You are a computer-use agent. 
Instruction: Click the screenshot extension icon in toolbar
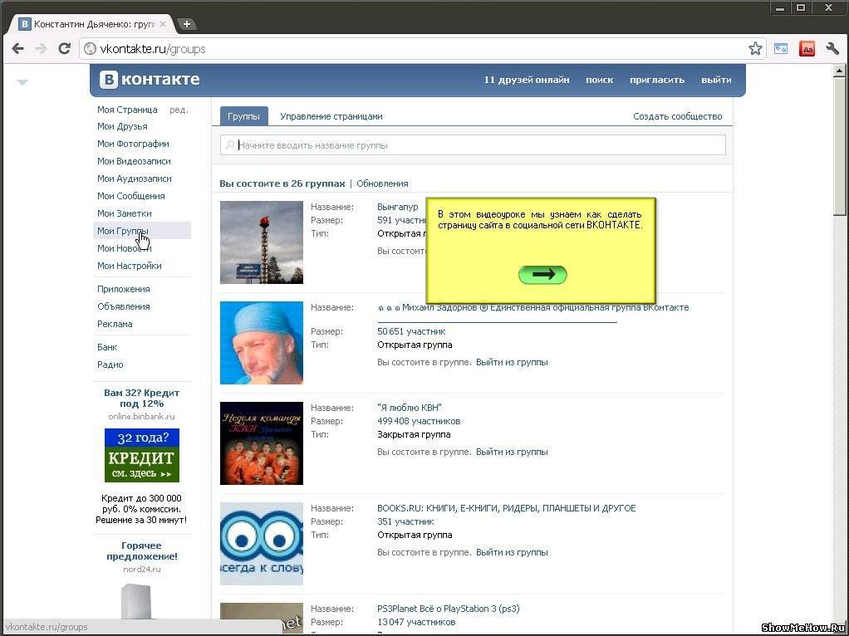(781, 49)
